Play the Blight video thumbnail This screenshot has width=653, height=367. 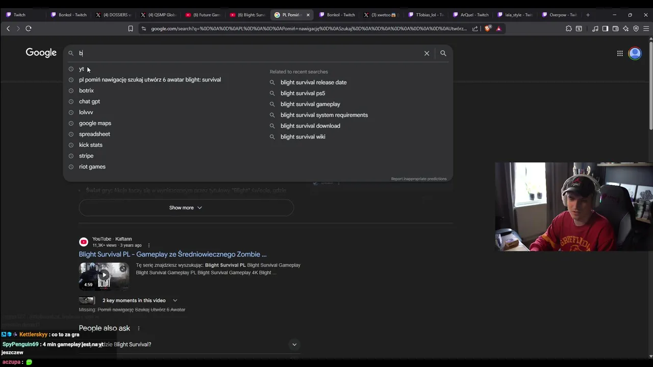pyautogui.click(x=104, y=276)
